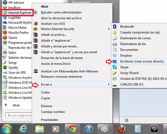Image resolution: width=167 pixels, height=134 pixels.
Task: Click the Bluetooth icon in Send To submenu
Action: click(x=115, y=27)
